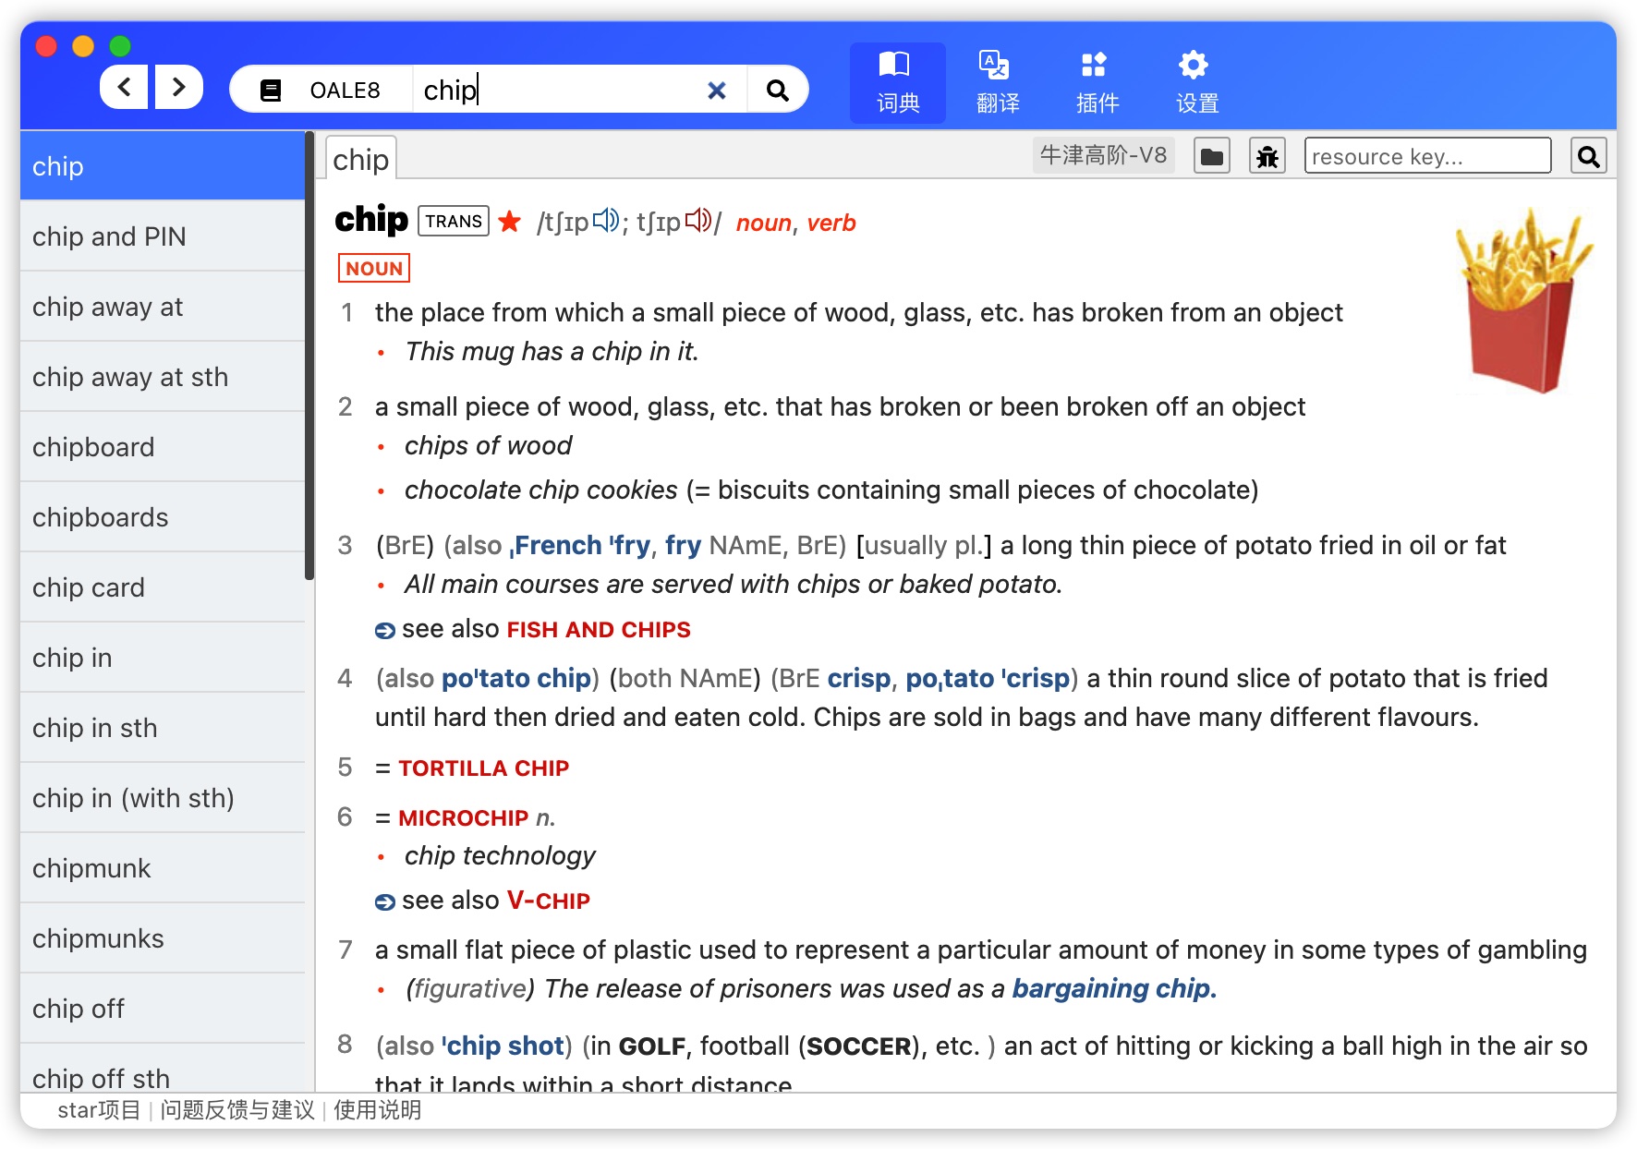This screenshot has height=1149, width=1637.
Task: Open the 插件 plugins tab
Action: pyautogui.click(x=1097, y=83)
